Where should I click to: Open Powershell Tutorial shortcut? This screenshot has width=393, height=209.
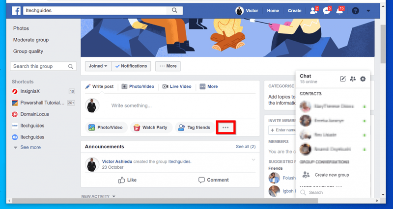(43, 103)
